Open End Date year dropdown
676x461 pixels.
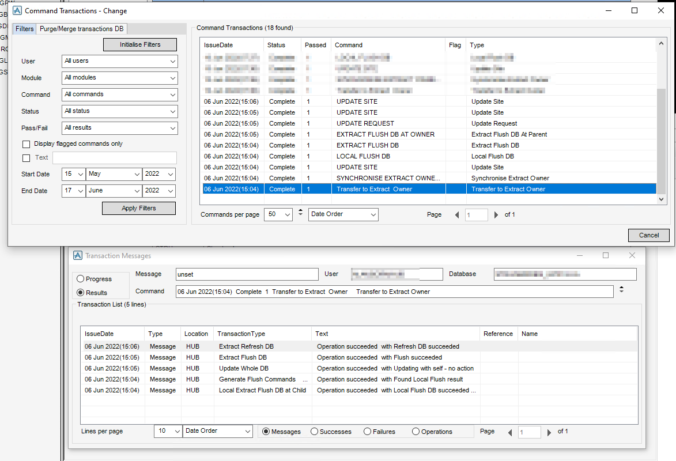(x=158, y=191)
